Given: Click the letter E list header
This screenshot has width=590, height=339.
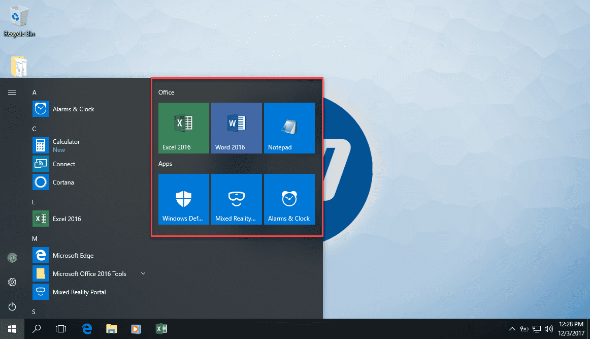Looking at the screenshot, I should (34, 202).
